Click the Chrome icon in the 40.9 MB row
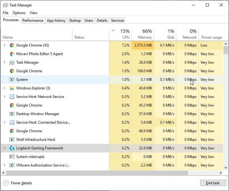The width and height of the screenshot is (229, 191). pyautogui.click(x=12, y=131)
